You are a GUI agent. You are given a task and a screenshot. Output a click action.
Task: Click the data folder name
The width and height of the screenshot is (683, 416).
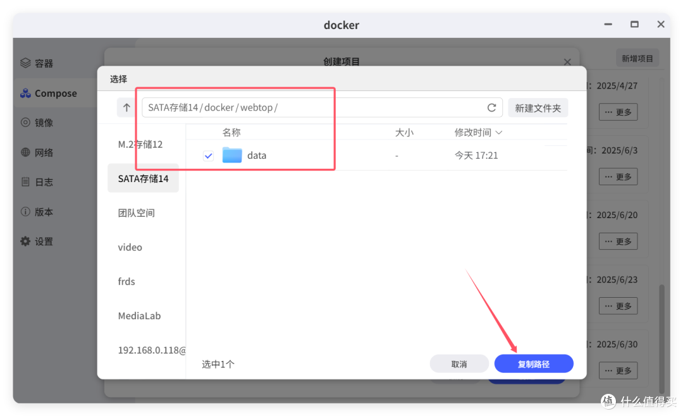(257, 156)
